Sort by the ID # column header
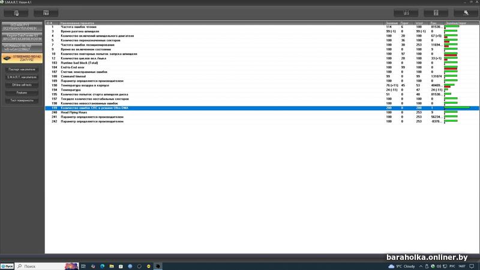480x270 pixels. 52,23
